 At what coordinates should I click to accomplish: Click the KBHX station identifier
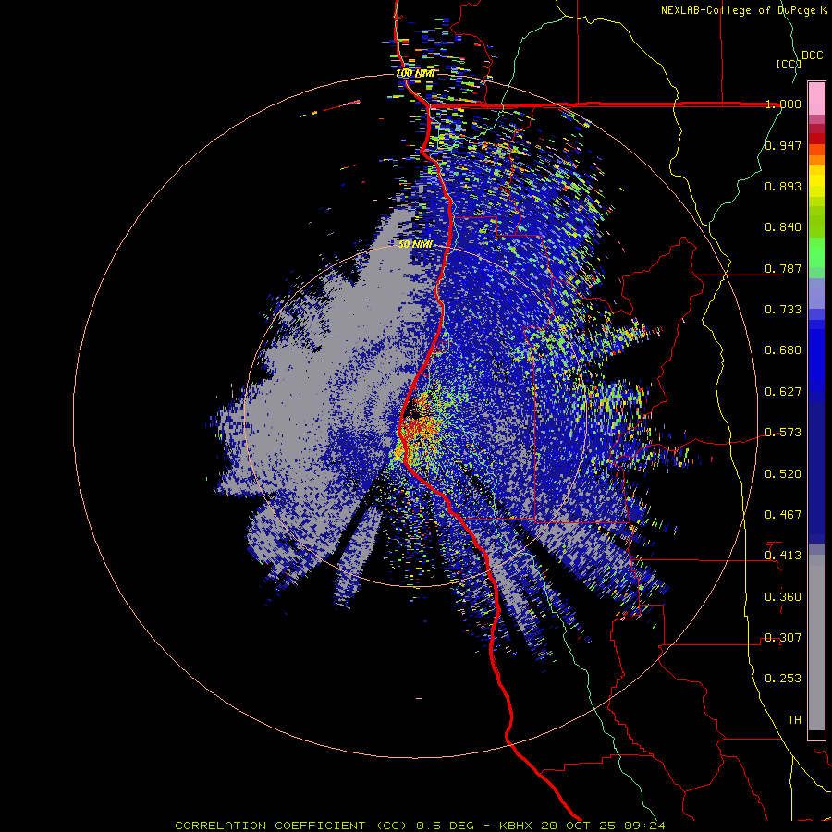(x=518, y=826)
